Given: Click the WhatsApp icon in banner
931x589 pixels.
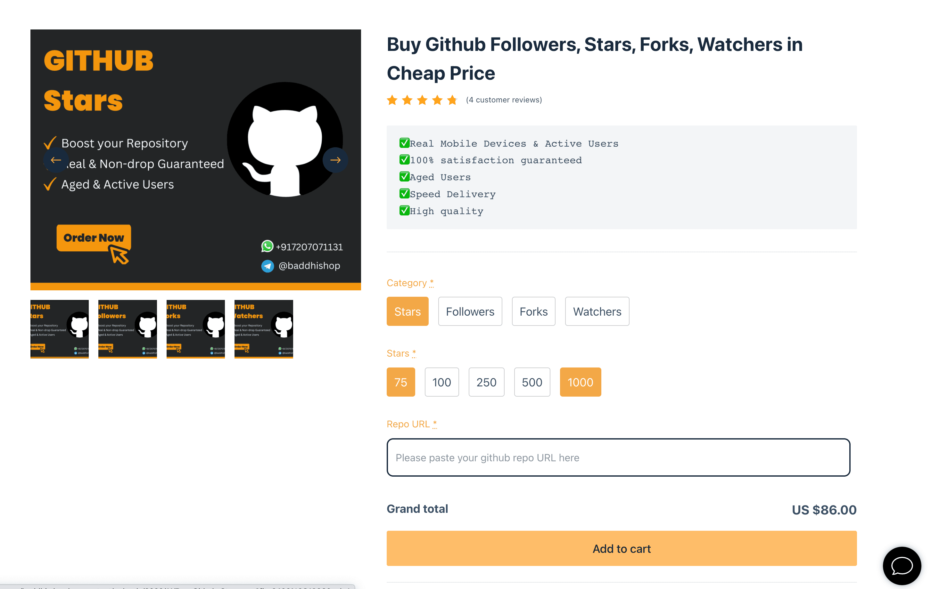Looking at the screenshot, I should pos(267,246).
